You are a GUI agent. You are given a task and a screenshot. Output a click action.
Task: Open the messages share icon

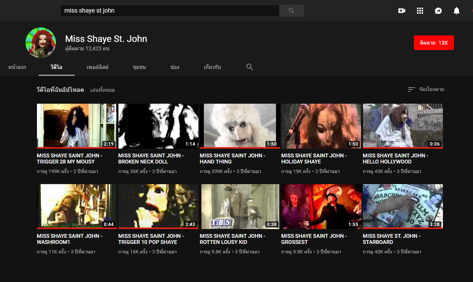438,11
